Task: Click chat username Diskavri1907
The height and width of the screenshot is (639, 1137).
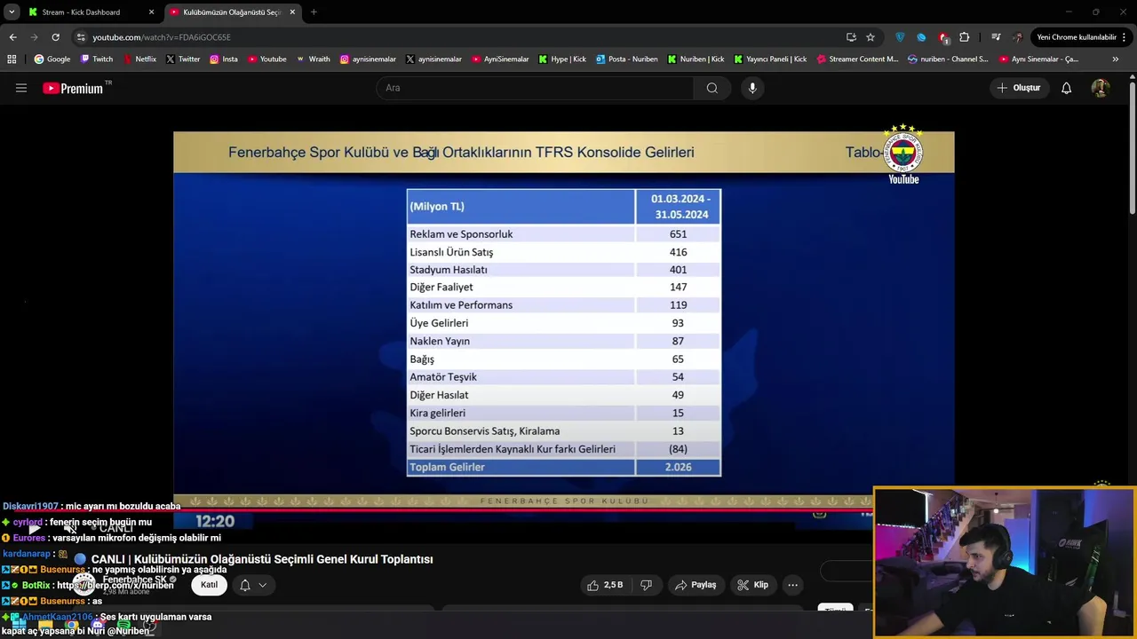Action: point(30,506)
